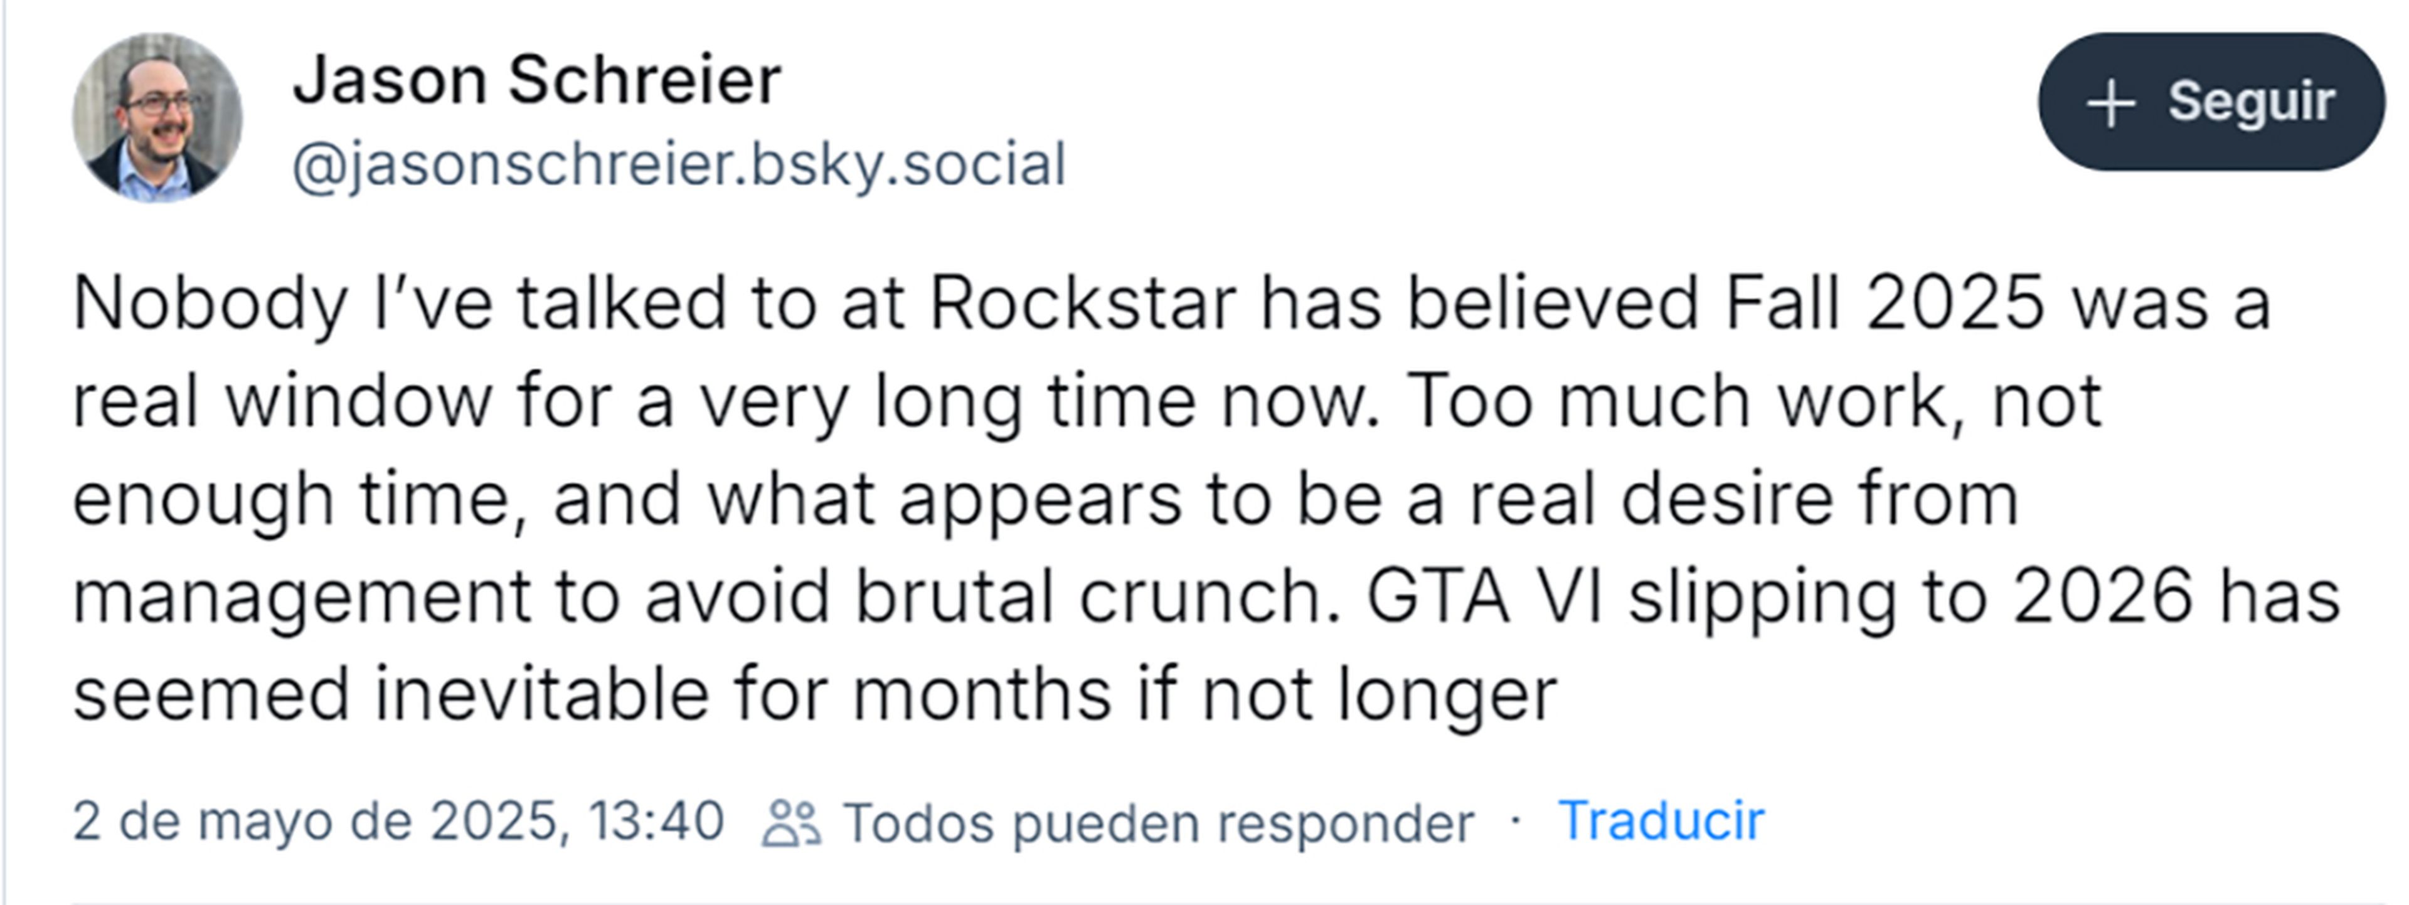Click 'Nobody' at the post's beginning

(210, 304)
